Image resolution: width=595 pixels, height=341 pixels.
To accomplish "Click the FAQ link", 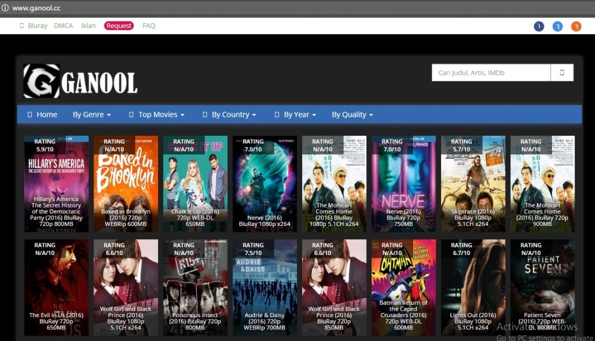I will [148, 26].
